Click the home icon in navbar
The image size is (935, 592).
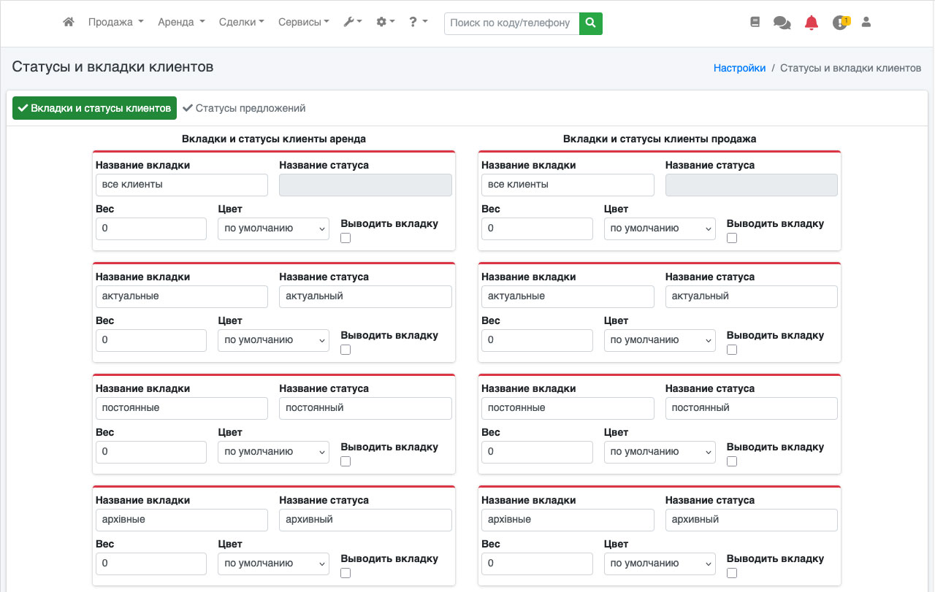point(69,23)
